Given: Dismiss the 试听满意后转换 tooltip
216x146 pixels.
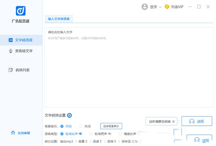Looking at the screenshot, I should pos(174,121).
